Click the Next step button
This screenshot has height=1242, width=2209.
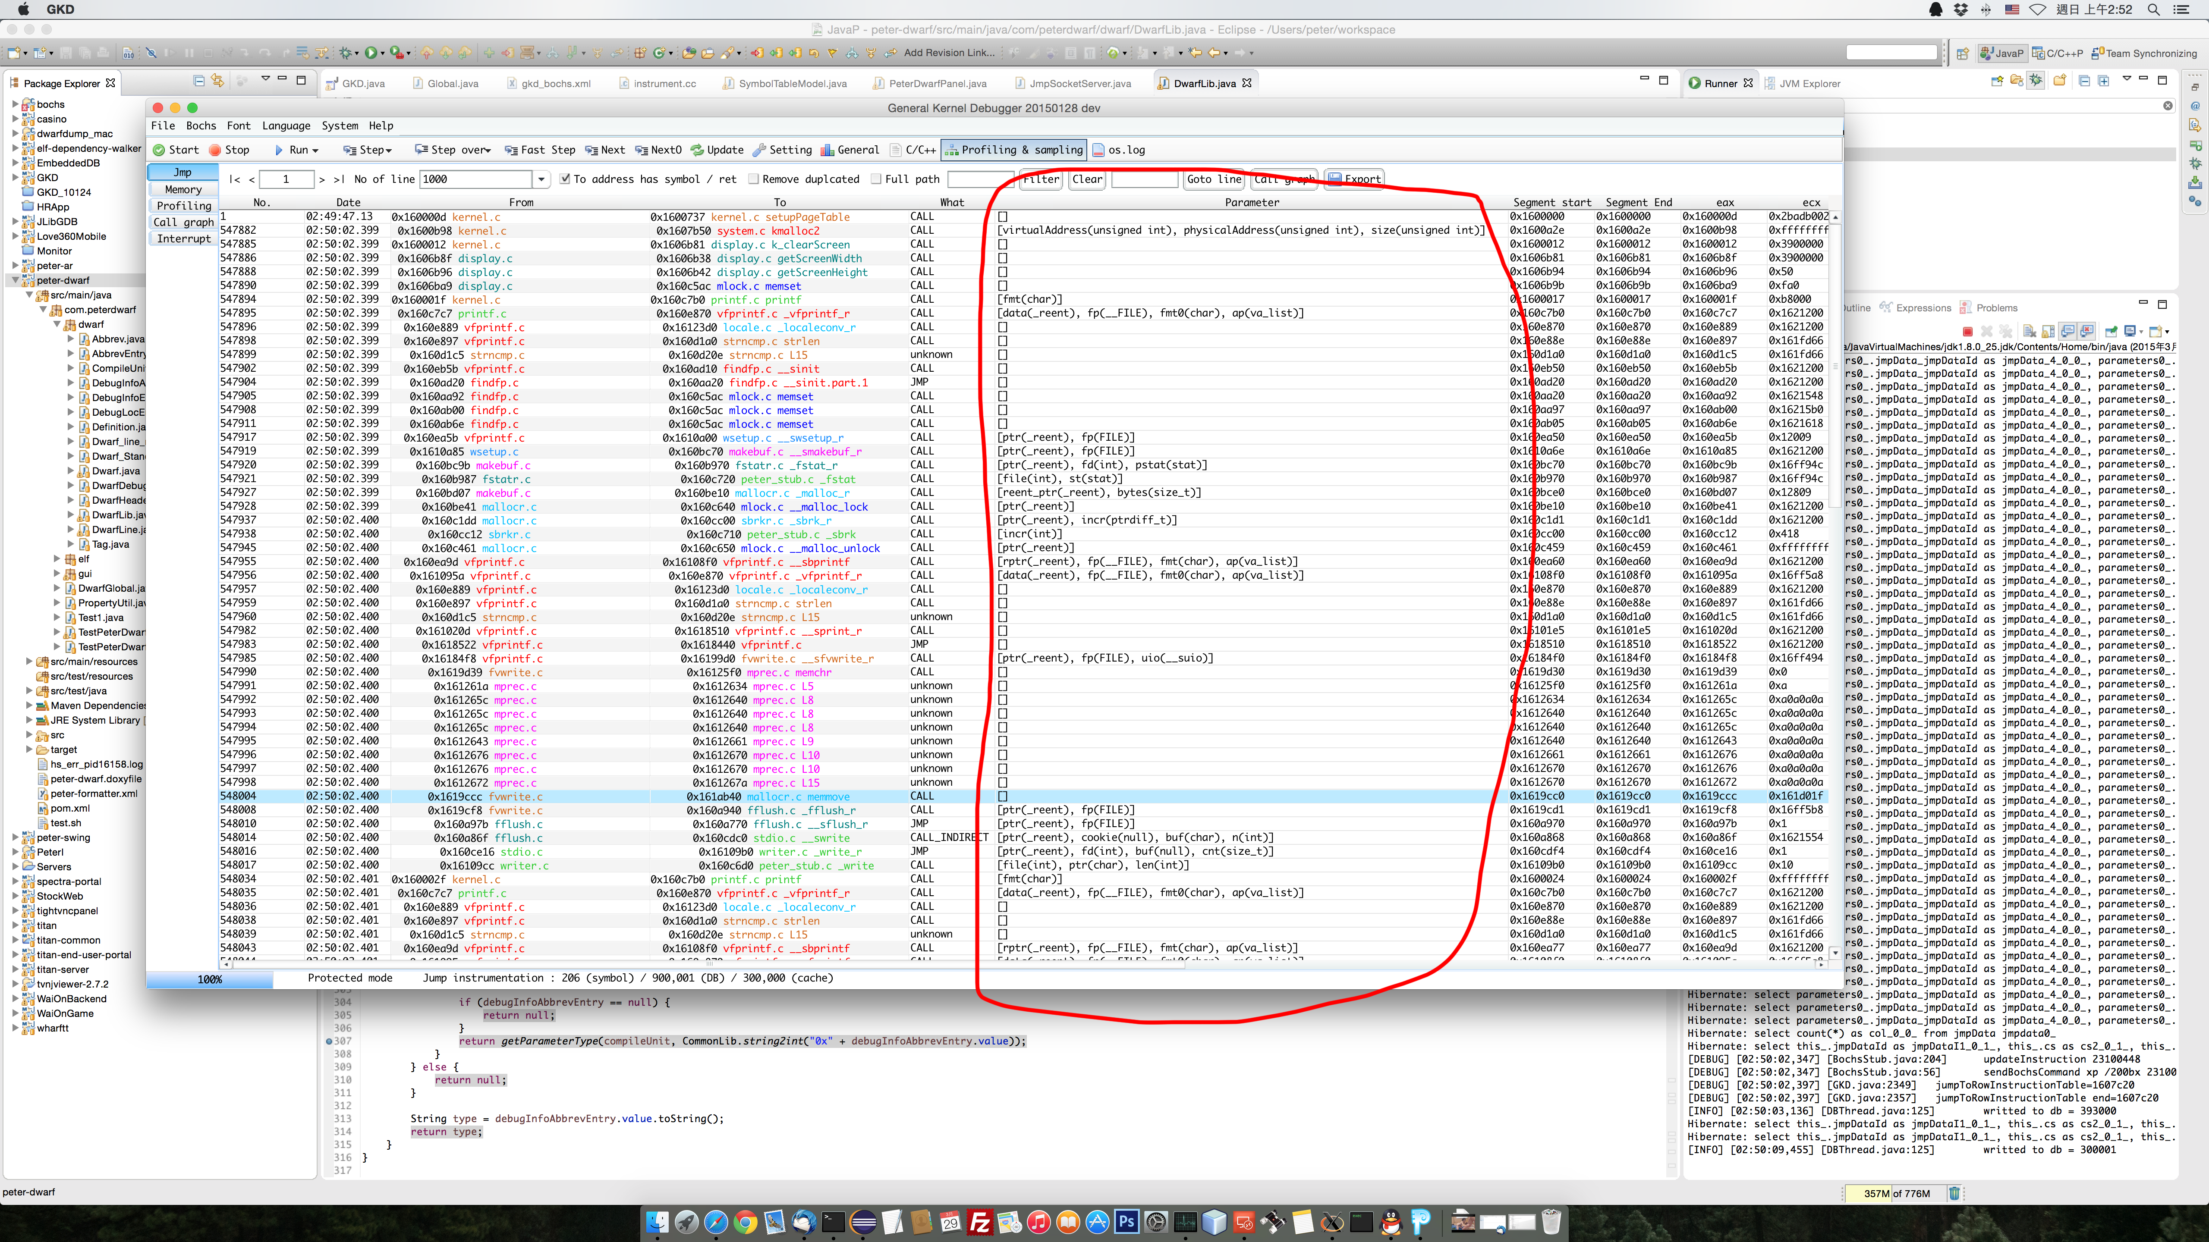tap(605, 149)
